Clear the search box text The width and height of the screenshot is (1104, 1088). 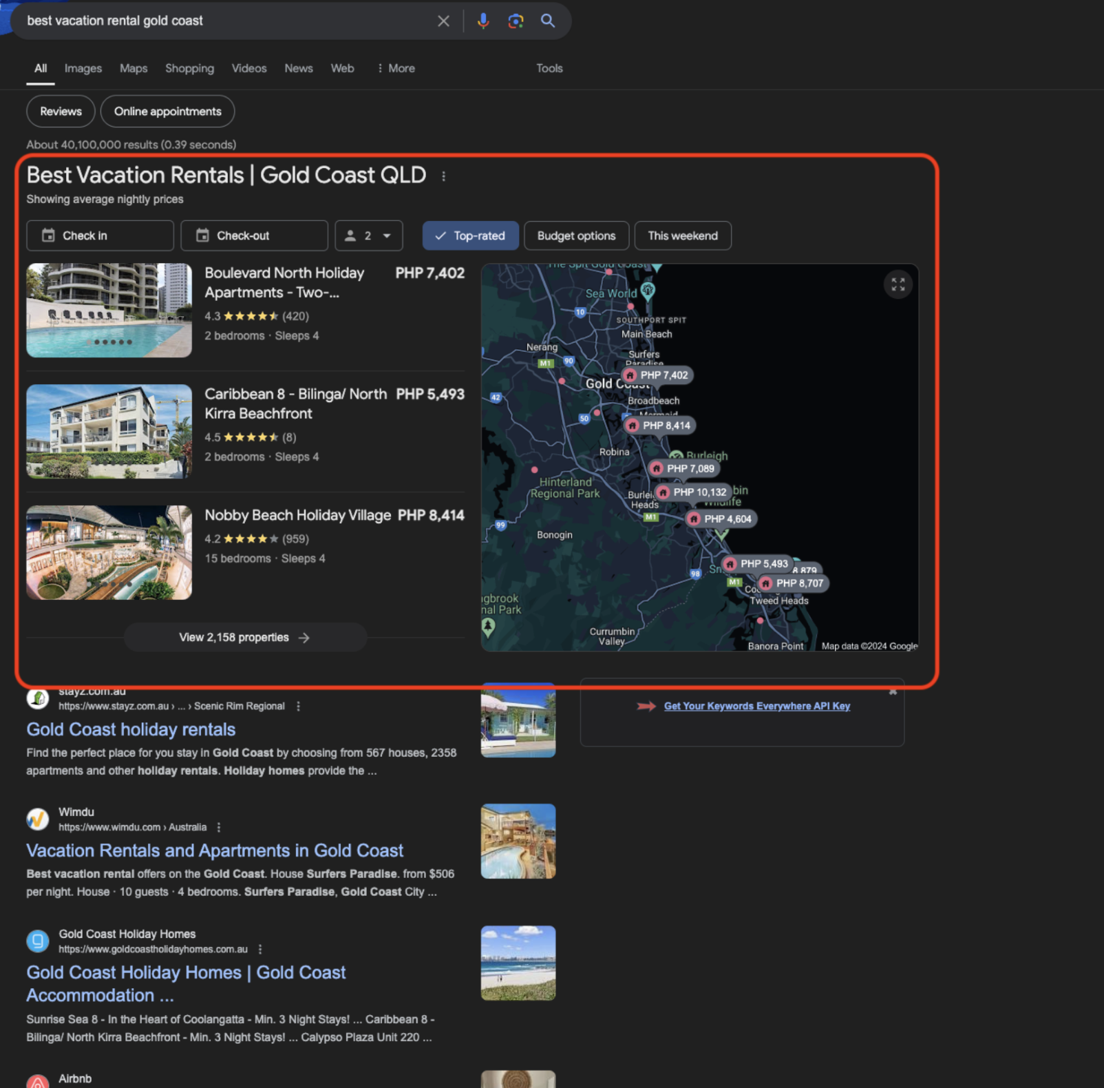click(443, 21)
